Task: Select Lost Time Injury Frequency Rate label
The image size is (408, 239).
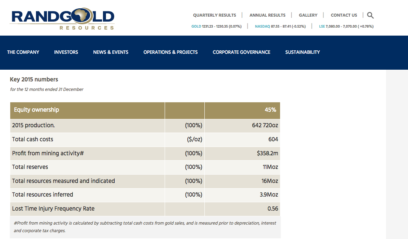Action: point(53,209)
